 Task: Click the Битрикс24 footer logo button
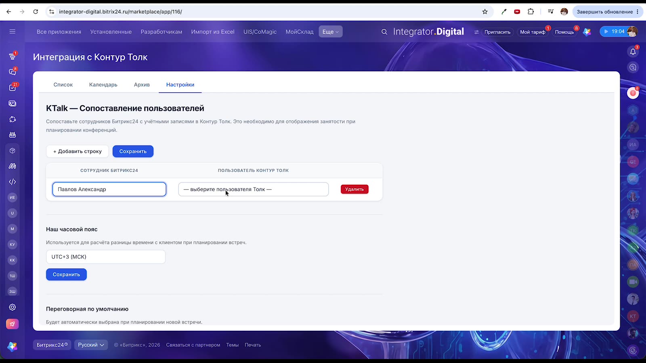click(52, 345)
